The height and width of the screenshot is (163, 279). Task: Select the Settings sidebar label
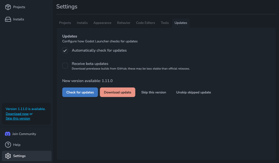[19, 156]
